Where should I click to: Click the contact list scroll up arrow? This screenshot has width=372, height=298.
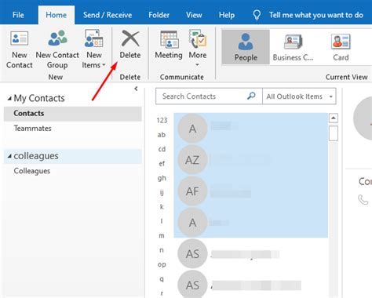tap(334, 118)
